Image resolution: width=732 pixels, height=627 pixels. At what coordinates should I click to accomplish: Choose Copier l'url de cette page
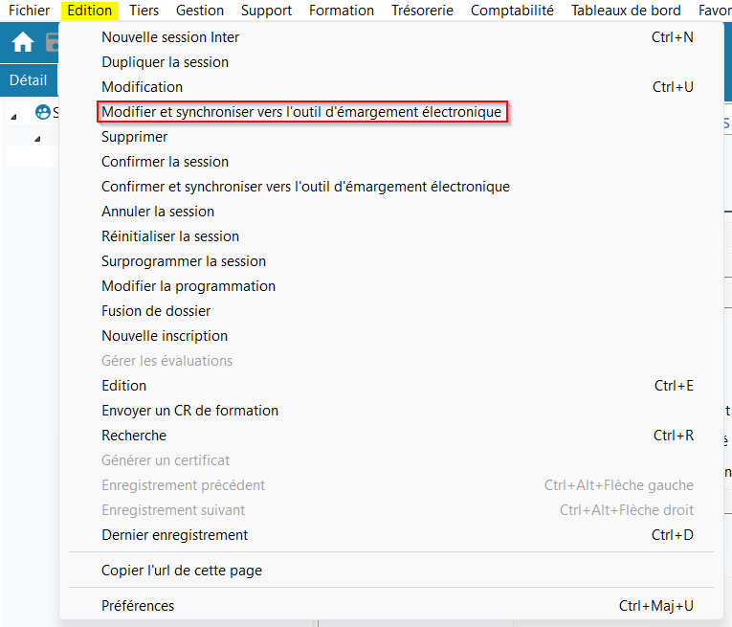182,571
